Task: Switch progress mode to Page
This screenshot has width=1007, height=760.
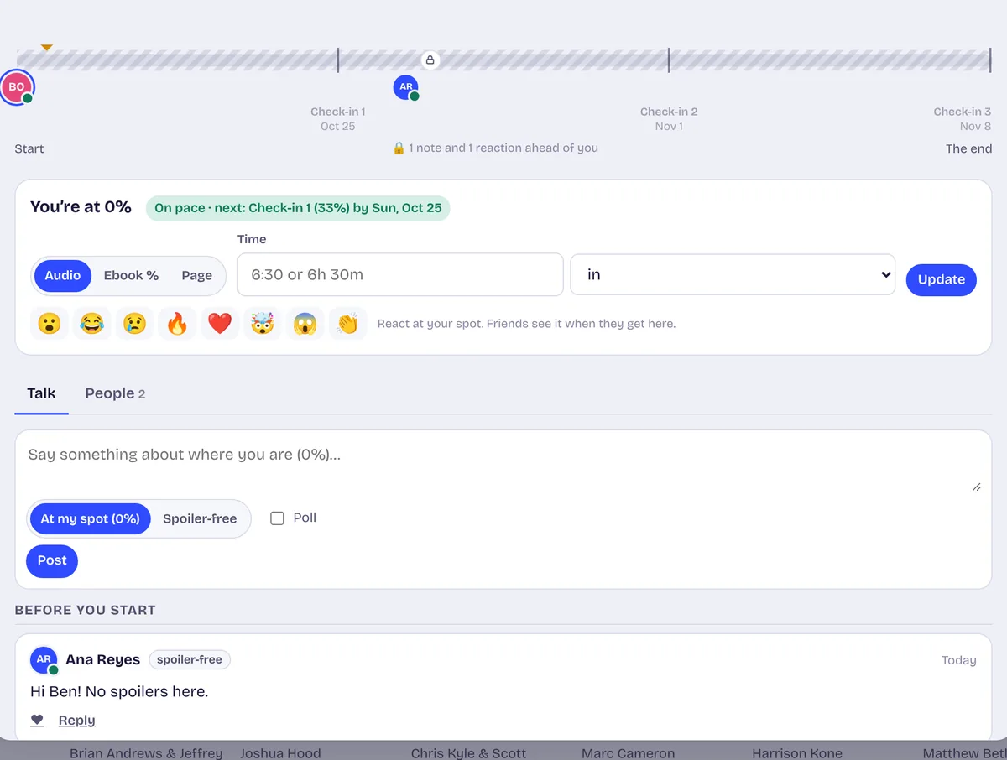Action: pos(197,275)
